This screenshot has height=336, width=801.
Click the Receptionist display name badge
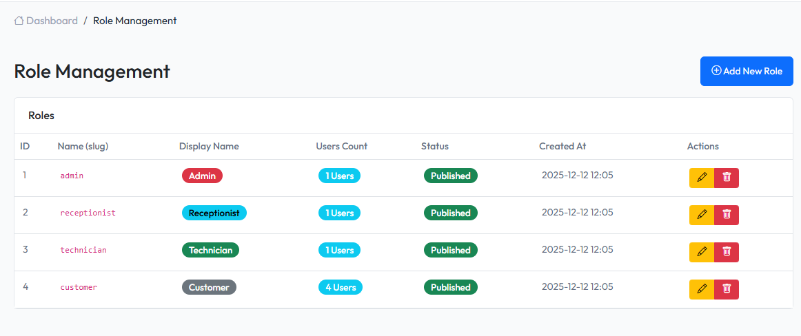(x=214, y=213)
